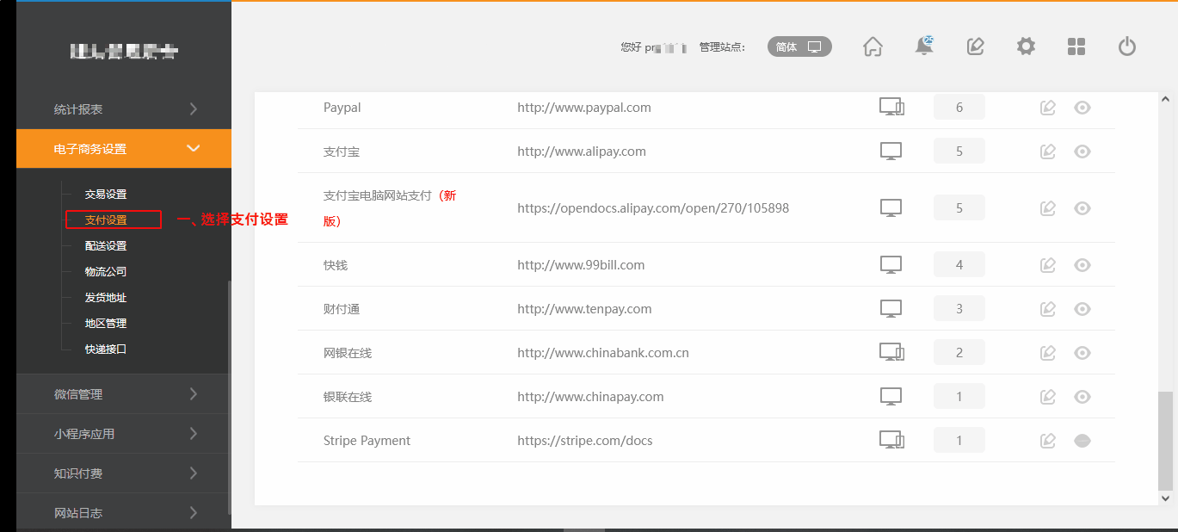Open notifications bell icon
The width and height of the screenshot is (1178, 532).
tap(924, 46)
